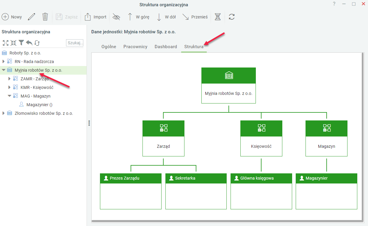Expand the KMR - Księgowość node
The width and height of the screenshot is (368, 226).
click(10, 87)
